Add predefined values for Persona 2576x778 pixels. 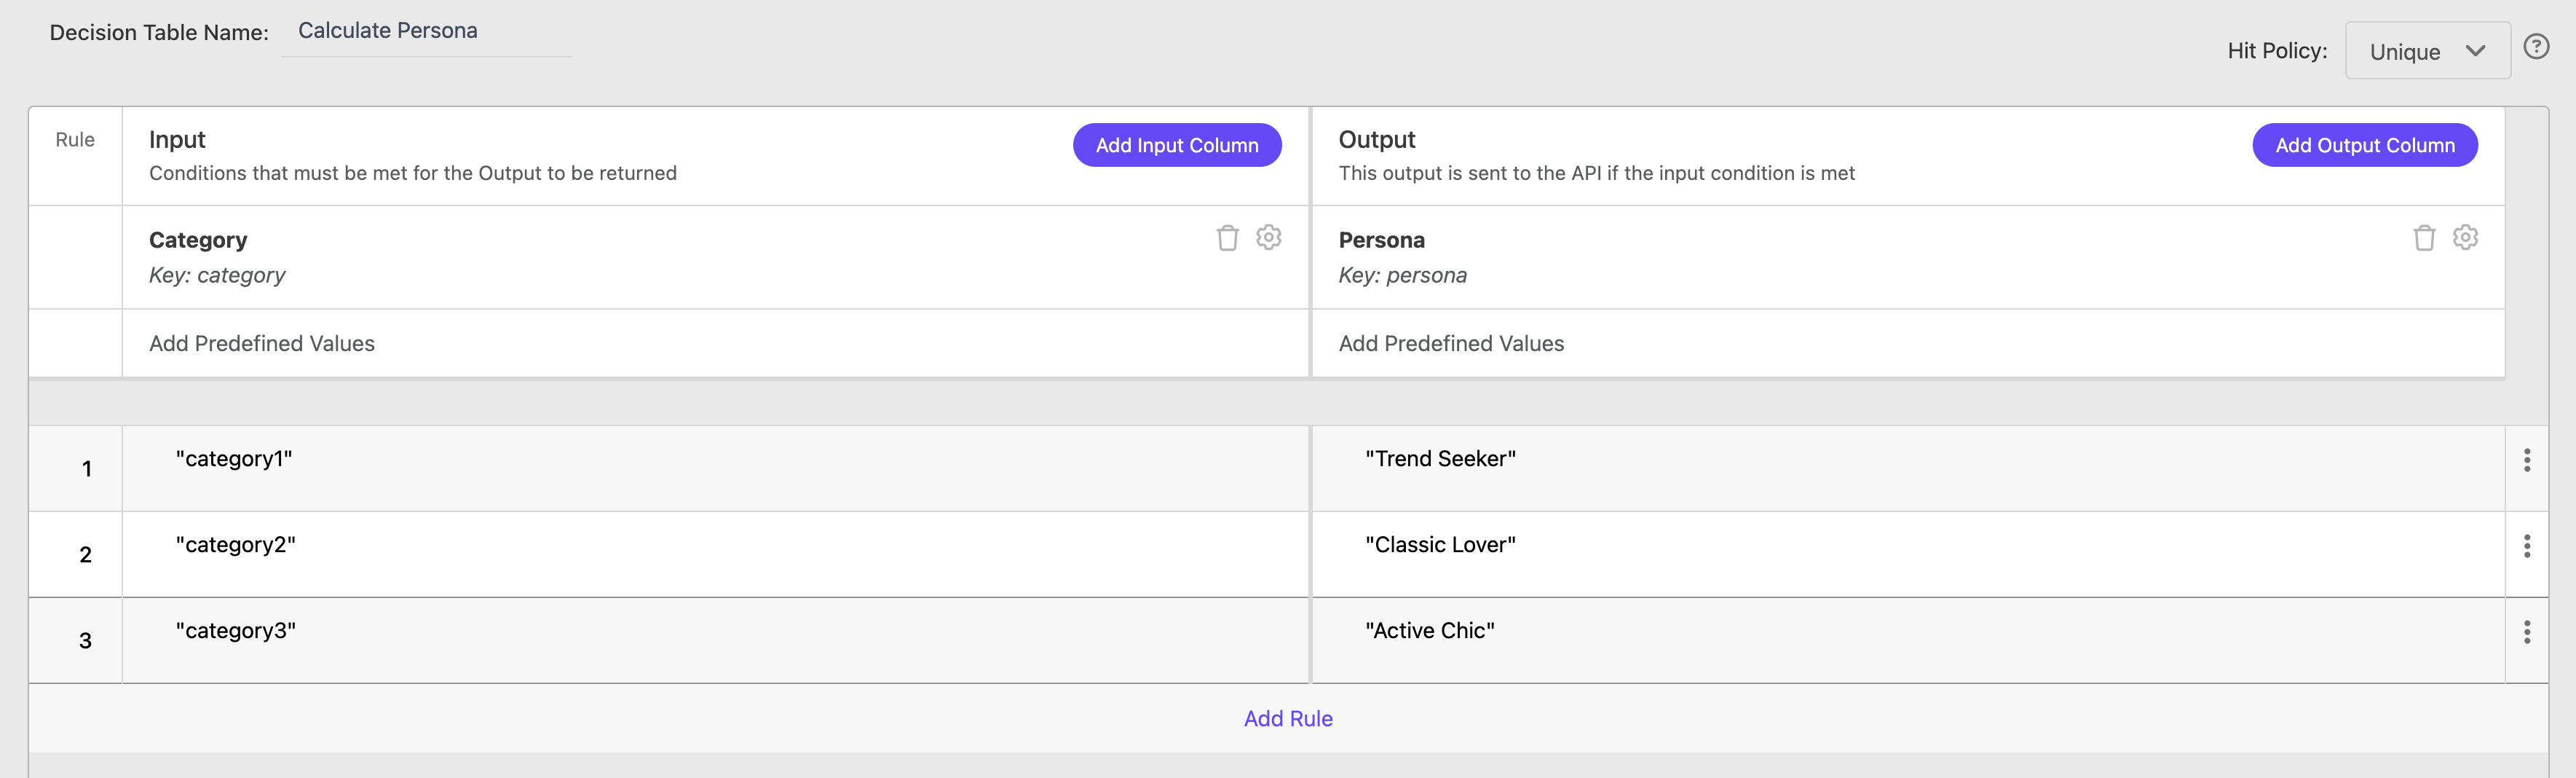[x=1450, y=343]
